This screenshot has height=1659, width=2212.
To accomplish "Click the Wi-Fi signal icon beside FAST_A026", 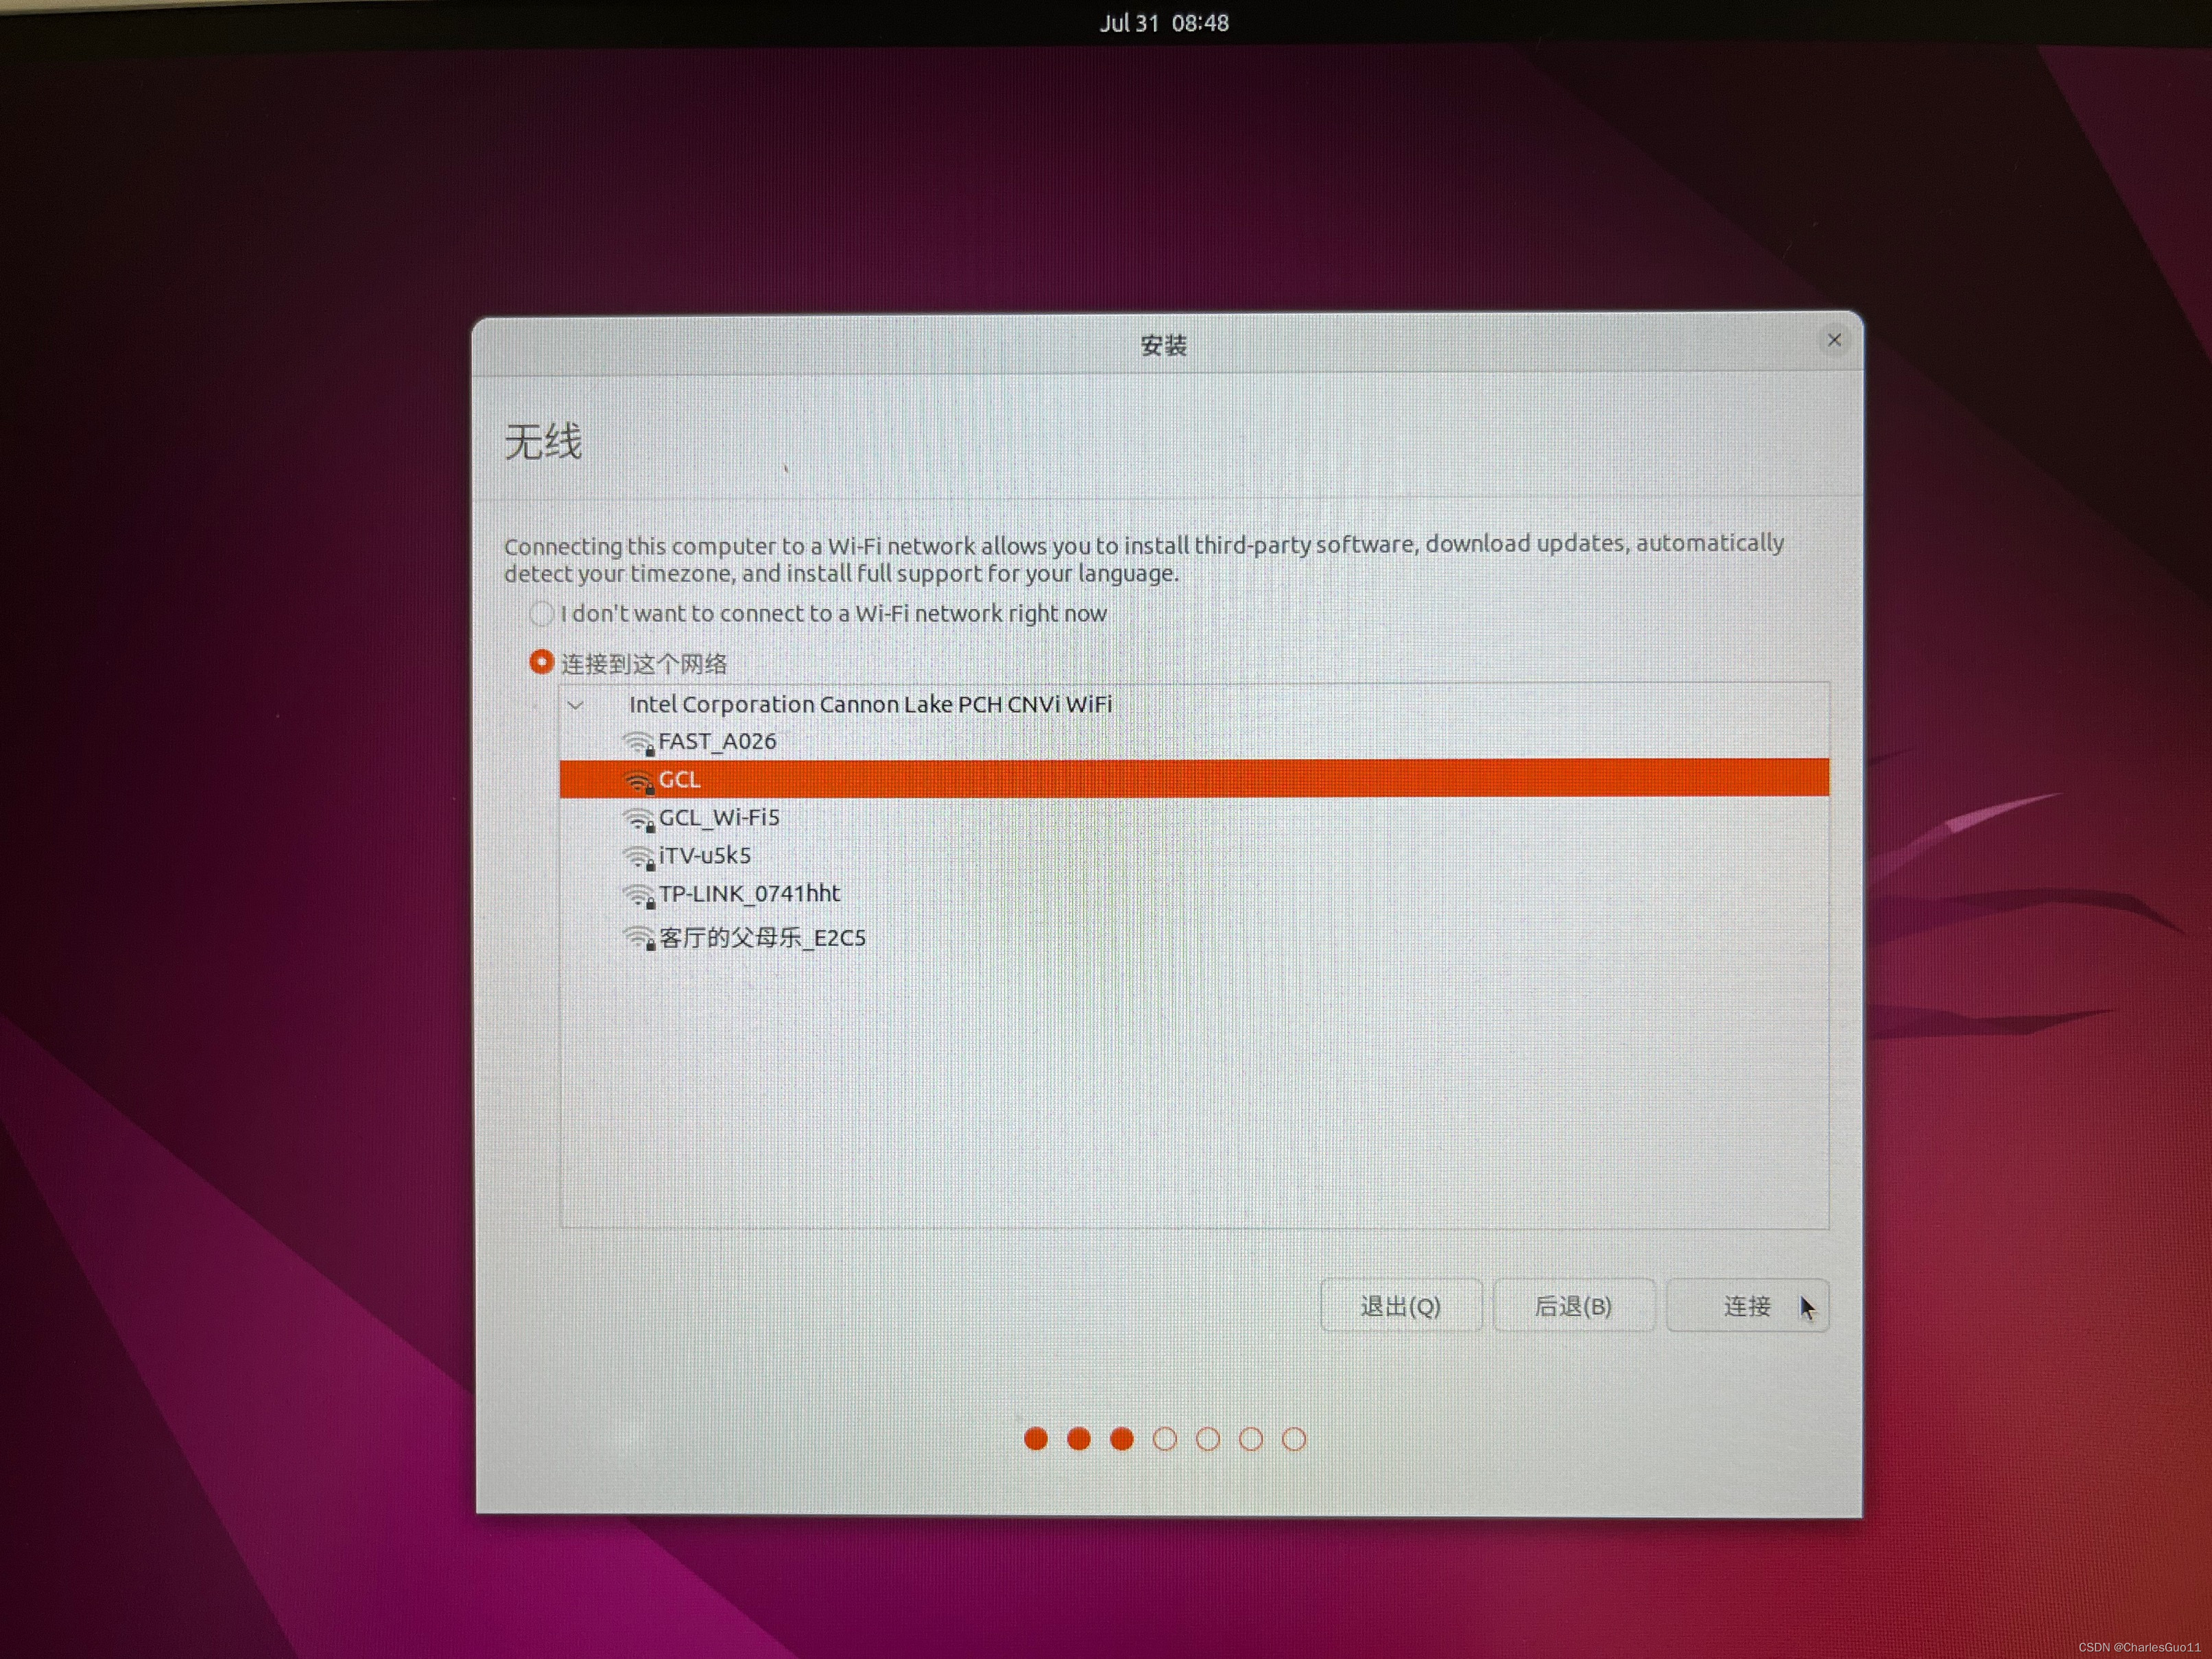I will (x=638, y=743).
